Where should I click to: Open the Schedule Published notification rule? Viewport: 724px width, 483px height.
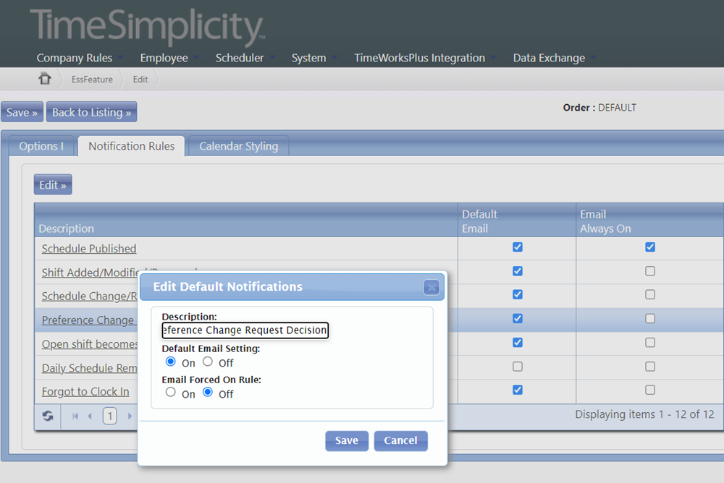coord(88,248)
